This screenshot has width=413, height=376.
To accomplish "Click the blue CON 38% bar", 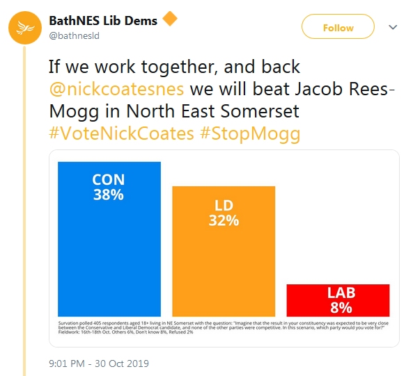I will tap(109, 239).
